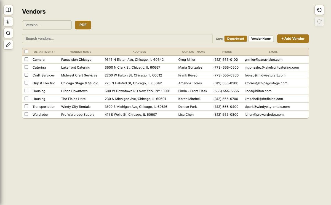Focus the Version input field
Viewport: 331px width, 205px height.
click(x=47, y=25)
